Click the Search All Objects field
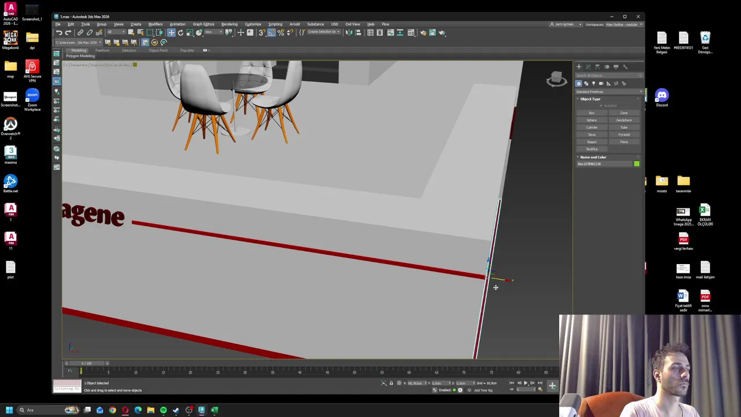The width and height of the screenshot is (741, 417). [x=609, y=75]
